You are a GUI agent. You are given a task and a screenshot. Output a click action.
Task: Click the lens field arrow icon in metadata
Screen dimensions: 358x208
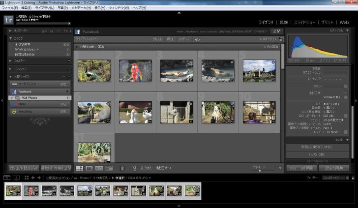345,132
